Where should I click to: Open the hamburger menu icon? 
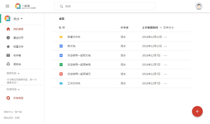coord(7,6)
